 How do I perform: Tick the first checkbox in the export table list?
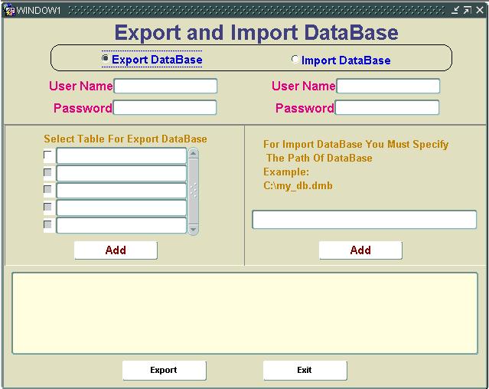pos(48,155)
